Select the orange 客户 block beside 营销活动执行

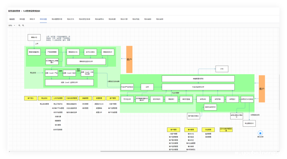[x=129, y=59]
